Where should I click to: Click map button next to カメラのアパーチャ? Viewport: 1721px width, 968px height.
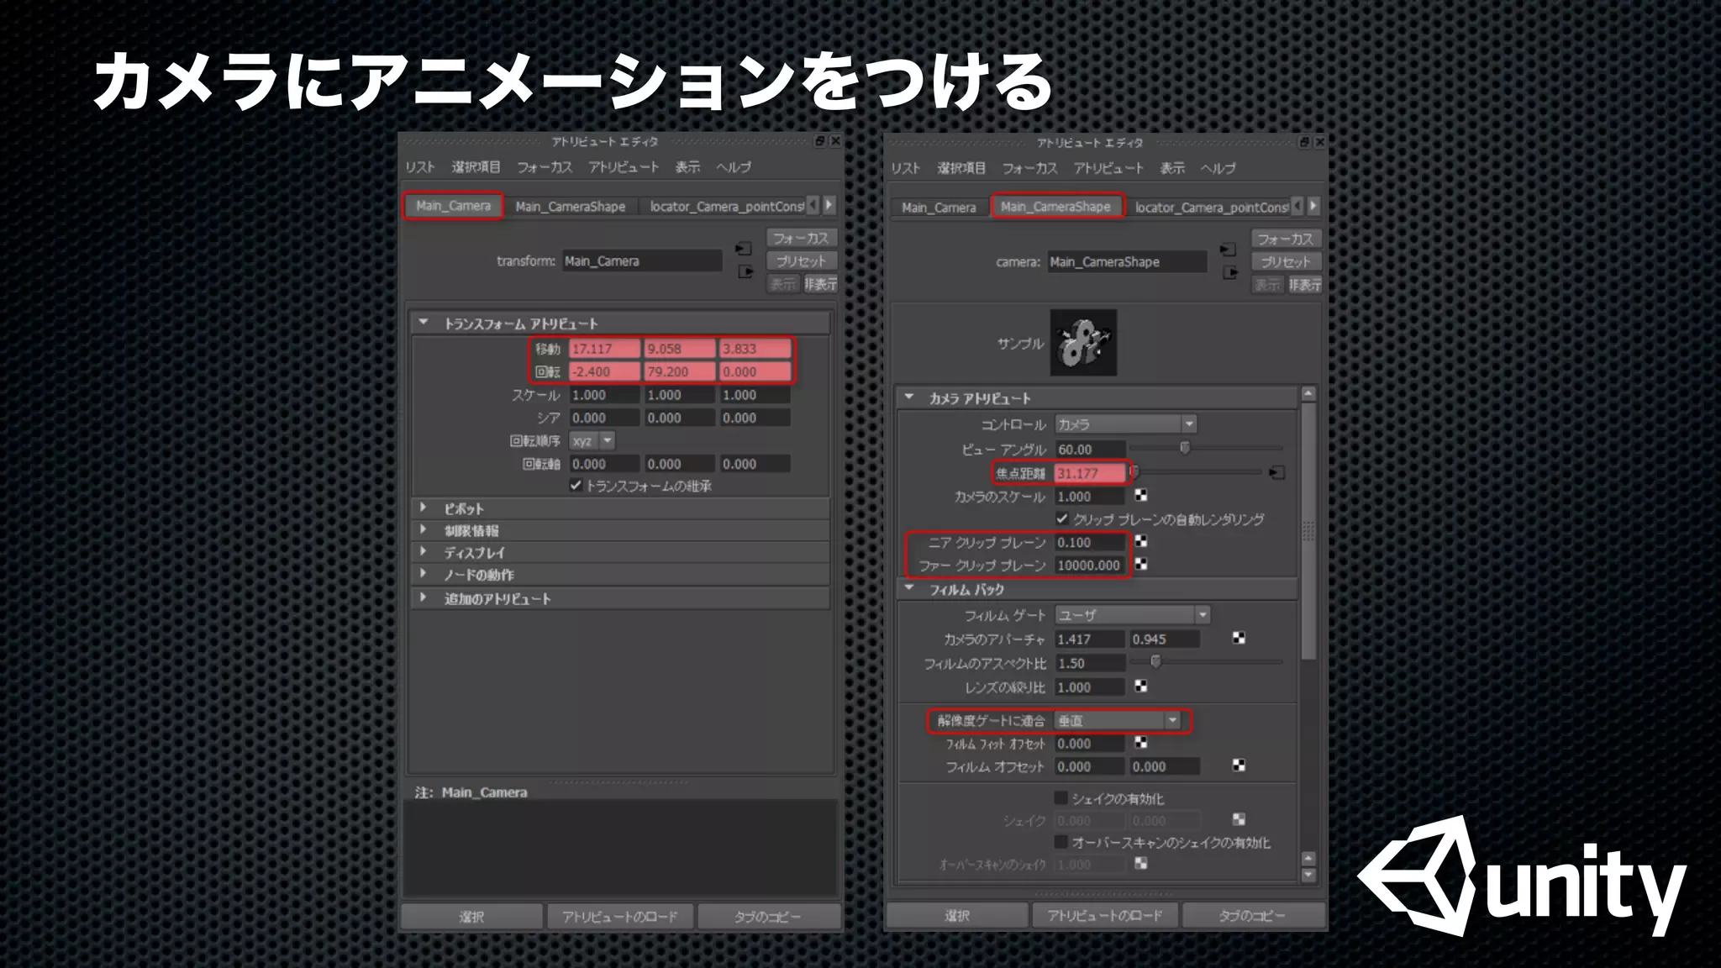(1239, 639)
